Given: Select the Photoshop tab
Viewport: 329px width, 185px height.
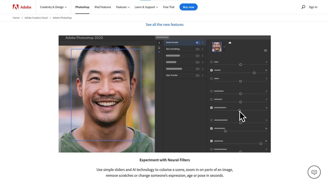Looking at the screenshot, I should 82,7.
